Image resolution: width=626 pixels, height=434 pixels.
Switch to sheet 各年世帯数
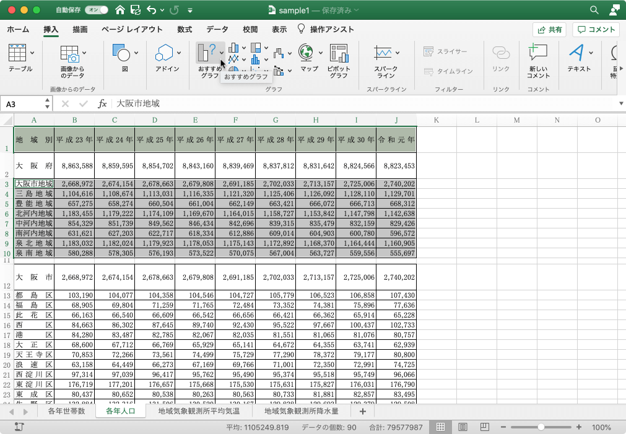point(66,411)
